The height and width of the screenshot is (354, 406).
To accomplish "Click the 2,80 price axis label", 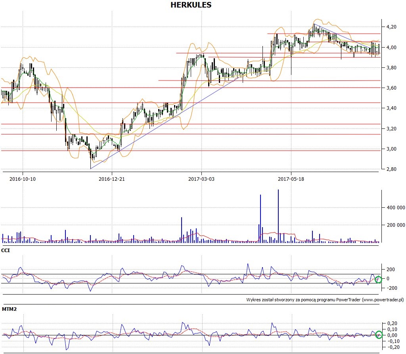I will tap(391, 169).
